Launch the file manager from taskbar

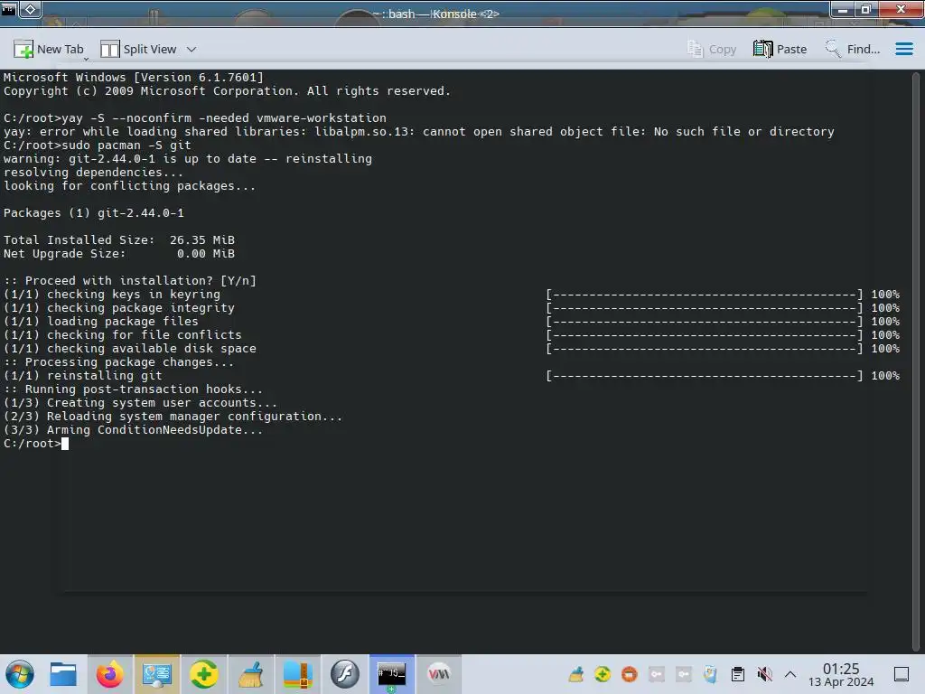pyautogui.click(x=63, y=674)
